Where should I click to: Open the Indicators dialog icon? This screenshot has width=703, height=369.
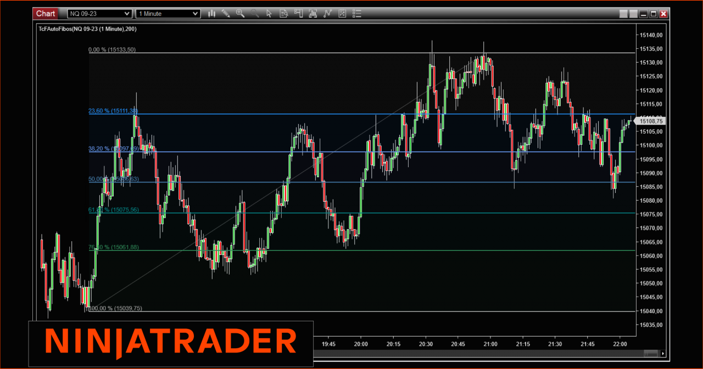coord(328,13)
